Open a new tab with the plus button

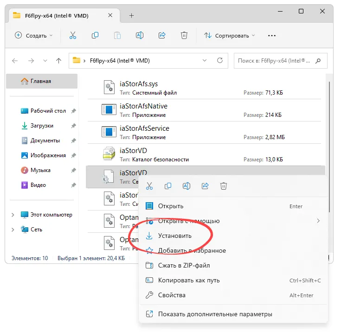pos(131,16)
